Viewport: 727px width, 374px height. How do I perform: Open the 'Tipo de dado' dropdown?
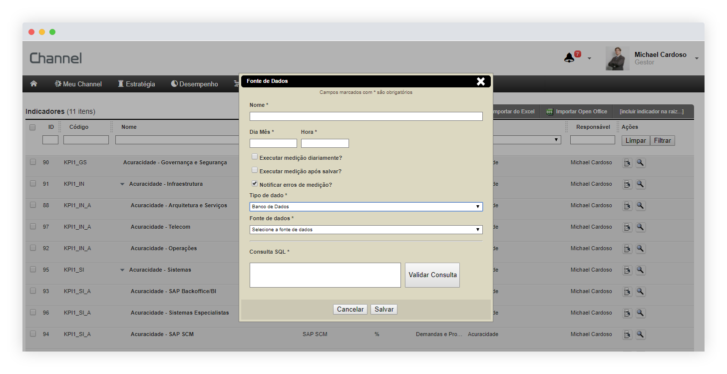point(366,207)
